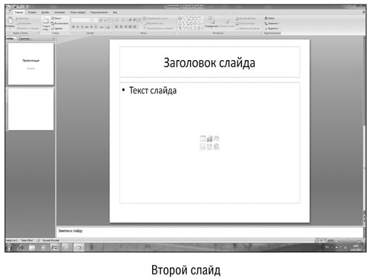Open the Главная ribbon tab
Viewport: 371px width, 279px height.
[19, 13]
